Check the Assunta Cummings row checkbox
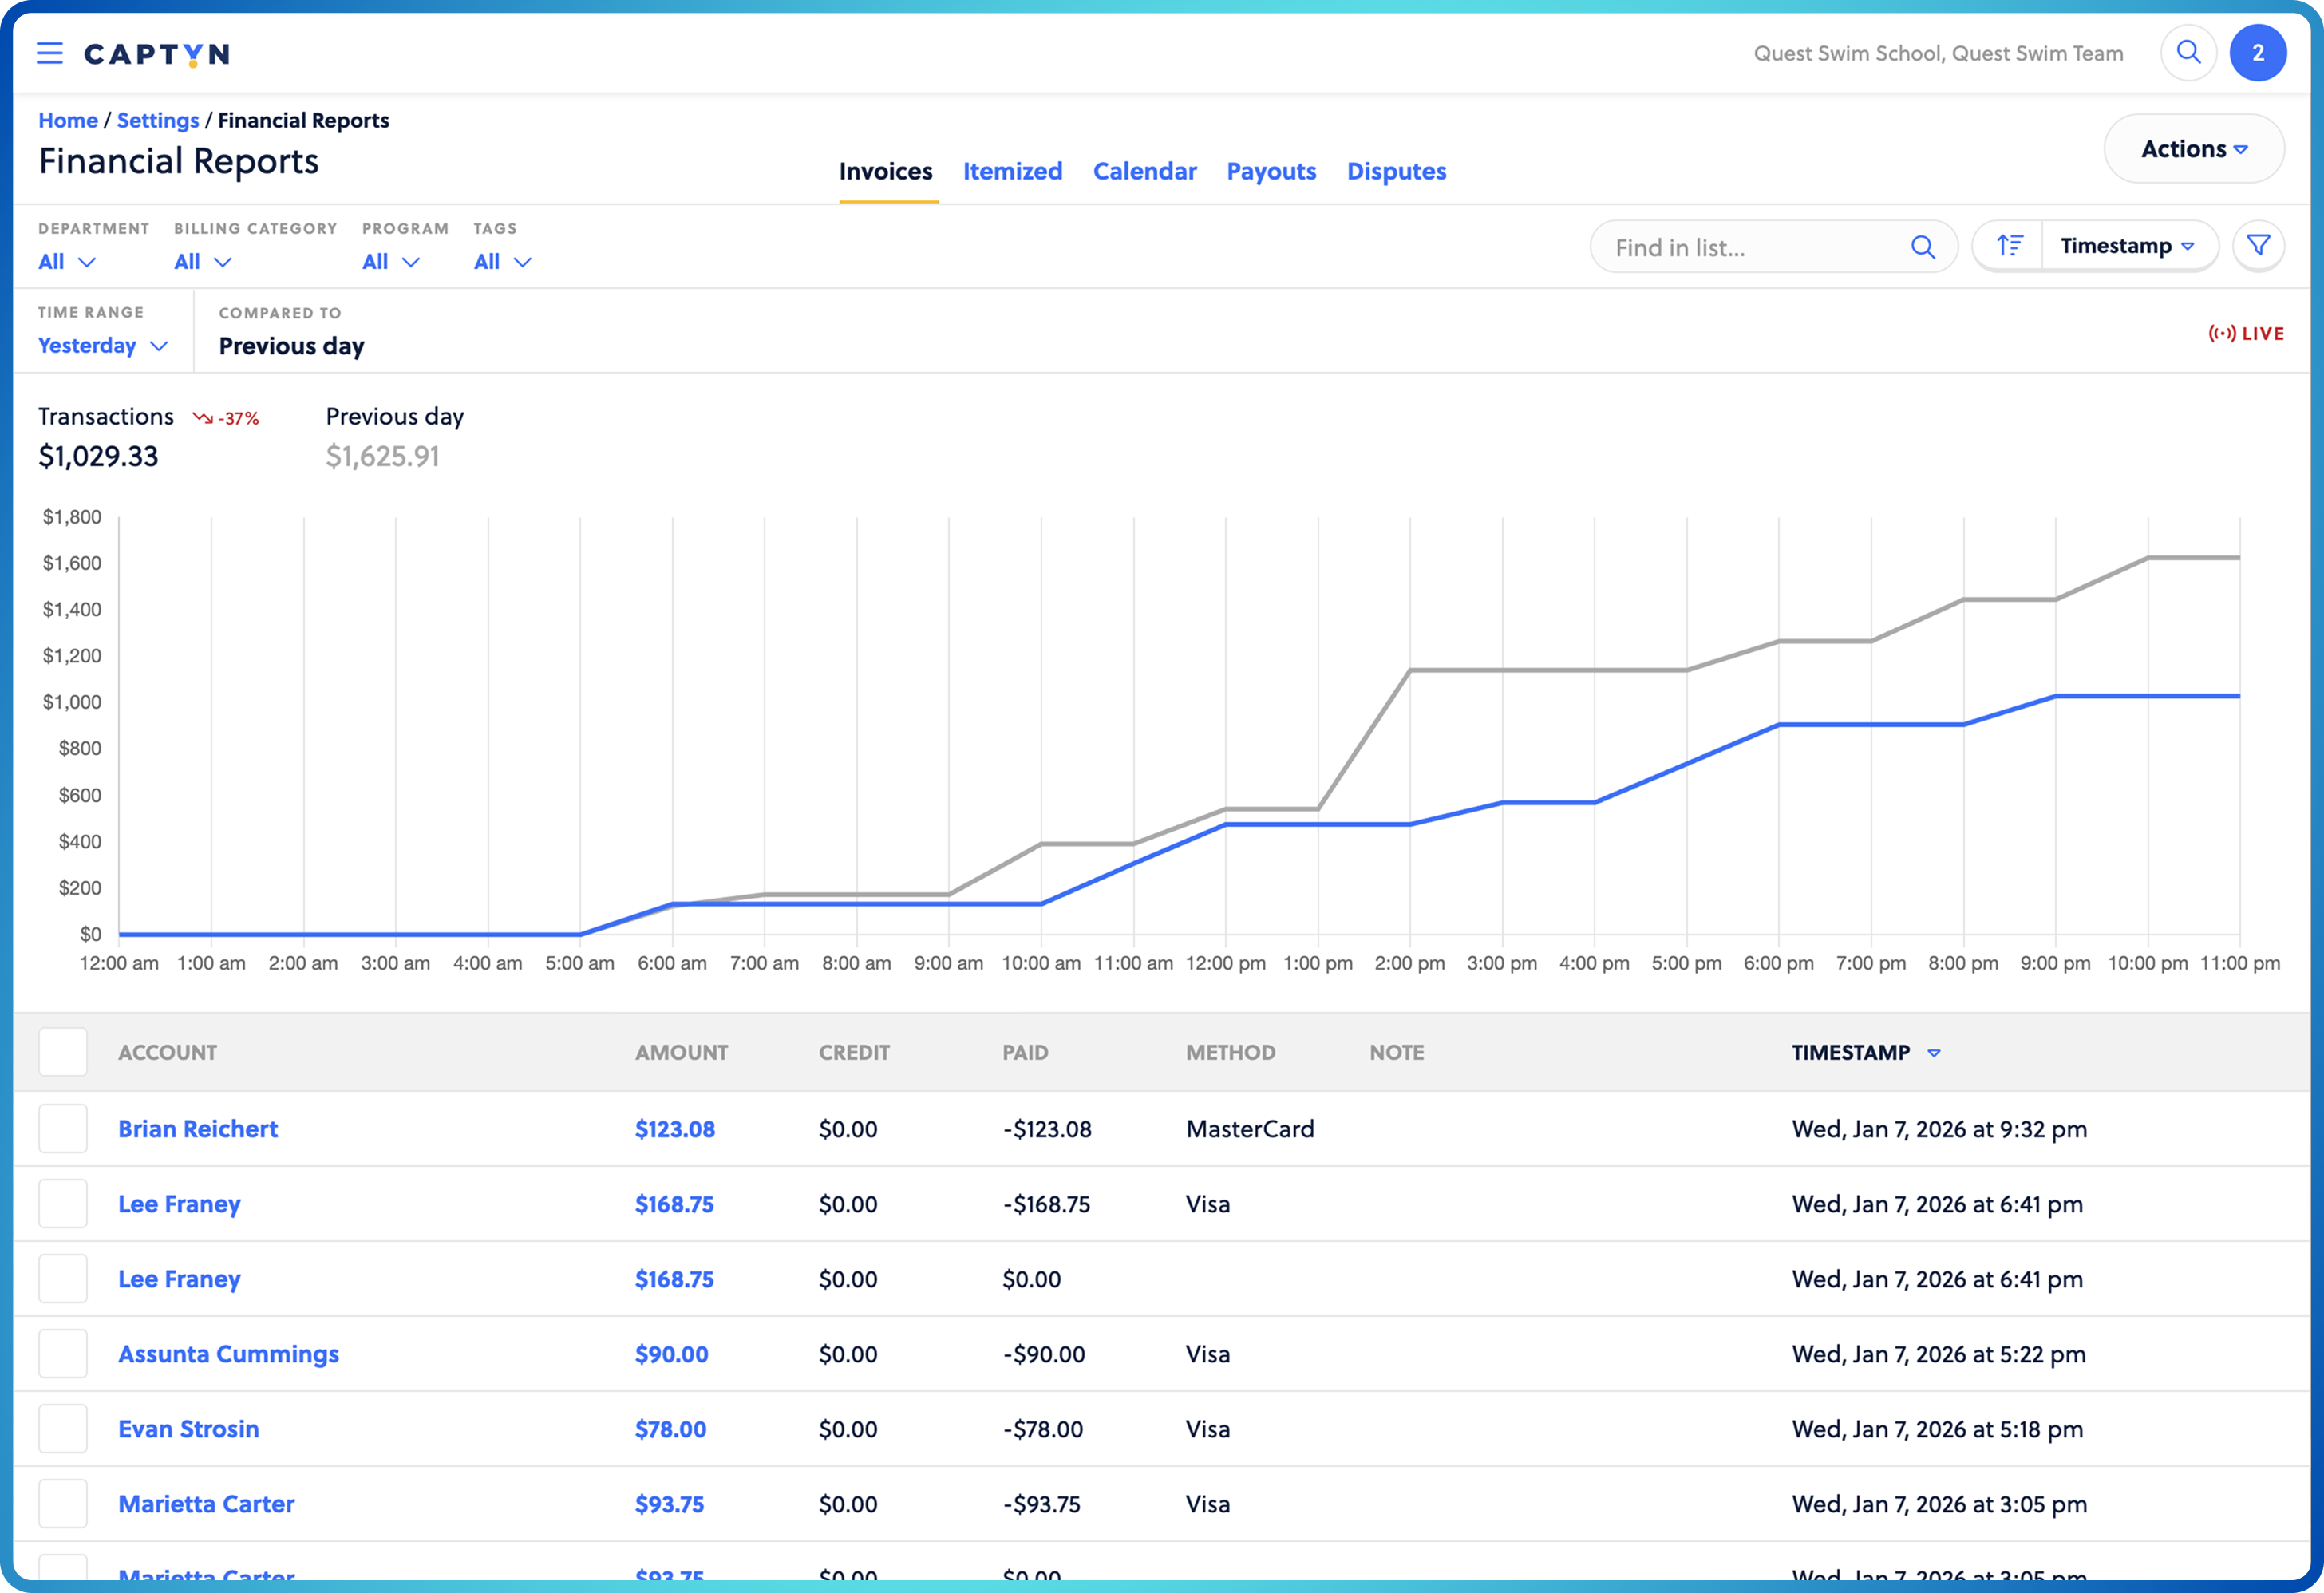 63,1353
